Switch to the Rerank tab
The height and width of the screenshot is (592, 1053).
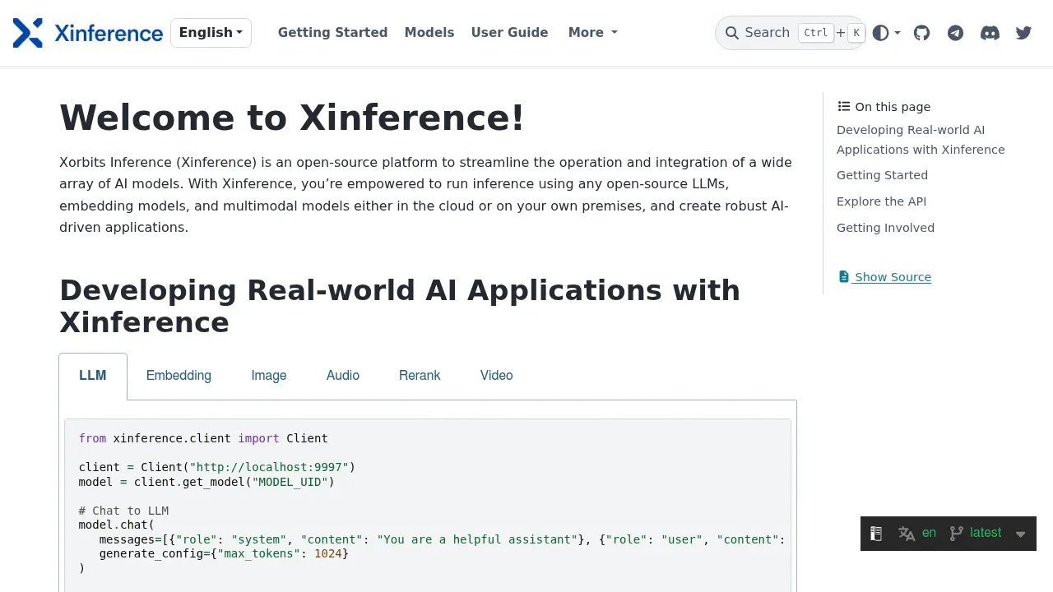tap(420, 376)
